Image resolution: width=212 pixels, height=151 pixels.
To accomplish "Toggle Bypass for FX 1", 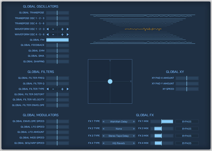I will point(187,121).
